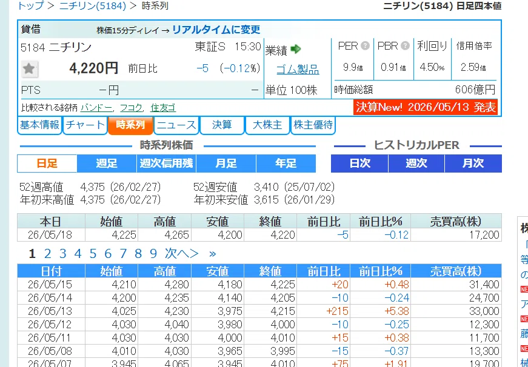This screenshot has width=528, height=367.
Task: Open the トップ breadcrumb link
Action: pos(31,5)
